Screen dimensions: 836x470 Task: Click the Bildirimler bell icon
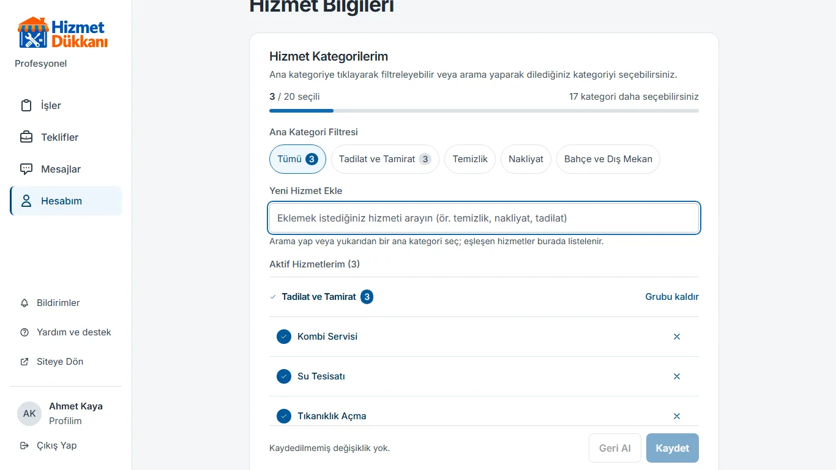pyautogui.click(x=24, y=303)
